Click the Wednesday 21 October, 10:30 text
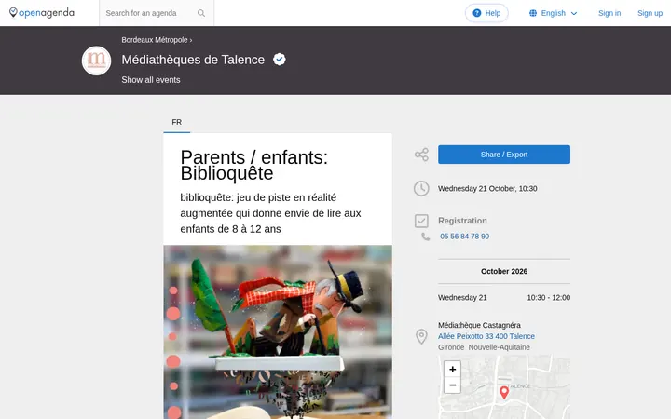 [487, 188]
